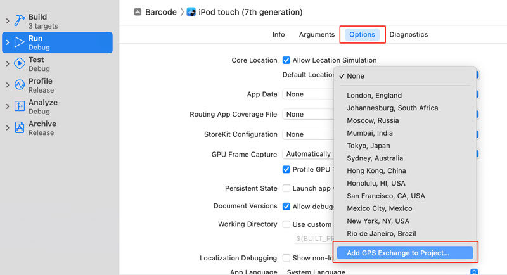This screenshot has width=507, height=275.
Task: Enable Show non-localized strings checkbox
Action: (x=286, y=258)
